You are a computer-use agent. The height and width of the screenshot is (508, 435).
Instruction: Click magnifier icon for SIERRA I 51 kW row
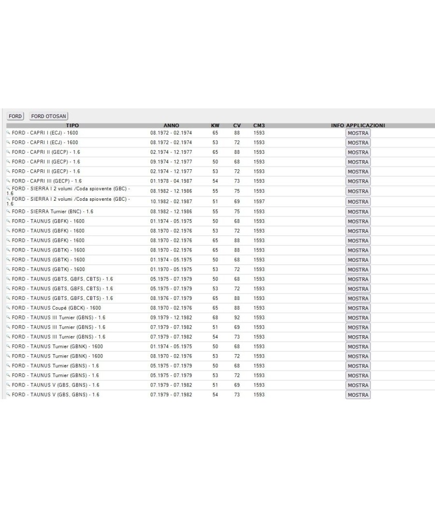[8, 198]
